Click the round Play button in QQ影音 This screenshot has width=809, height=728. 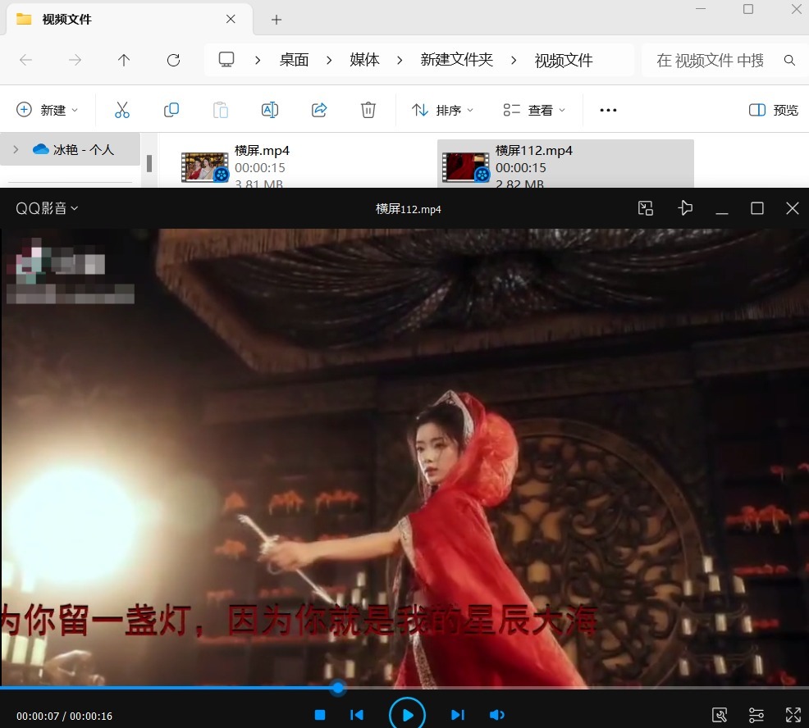pyautogui.click(x=407, y=715)
